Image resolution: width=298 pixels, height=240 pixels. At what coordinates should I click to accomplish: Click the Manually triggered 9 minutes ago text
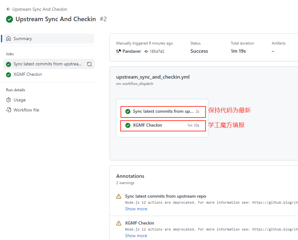(145, 43)
